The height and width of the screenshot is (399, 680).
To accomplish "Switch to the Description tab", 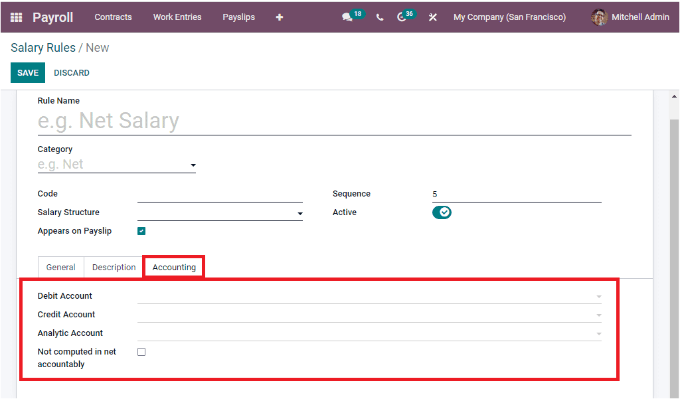I will click(x=113, y=267).
